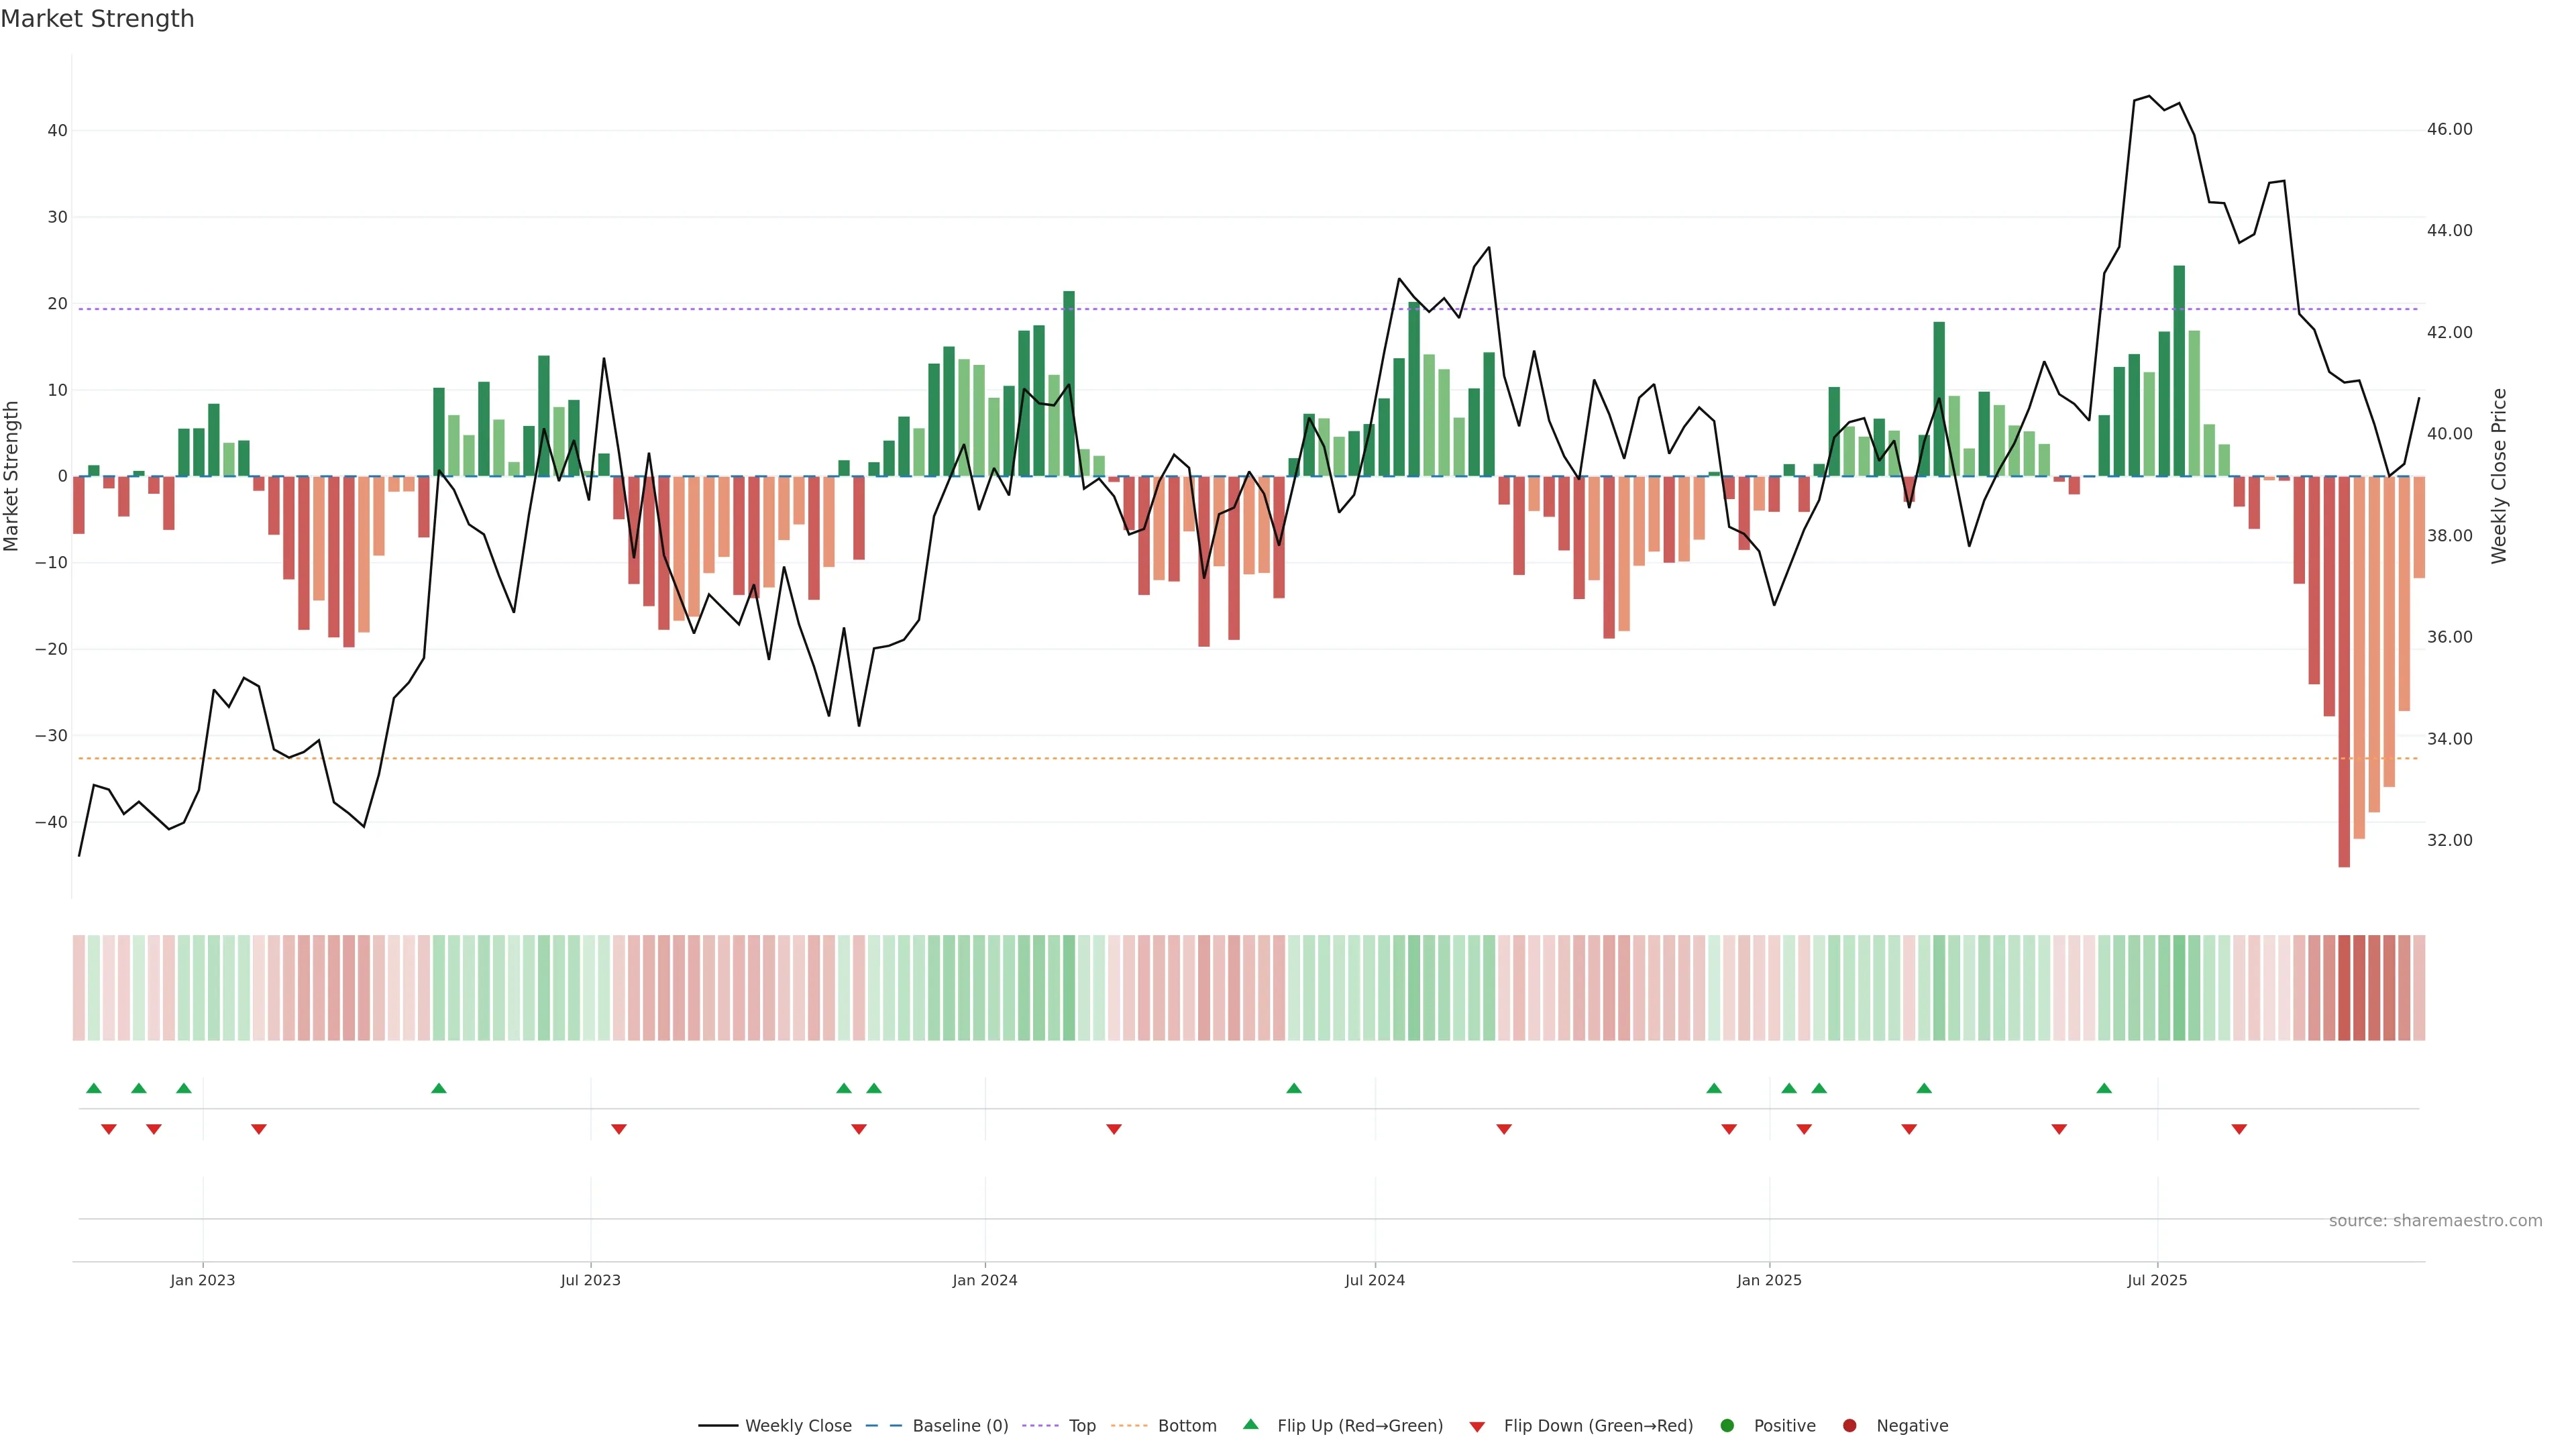Click the Jul 2025 axis label

[x=2157, y=1281]
